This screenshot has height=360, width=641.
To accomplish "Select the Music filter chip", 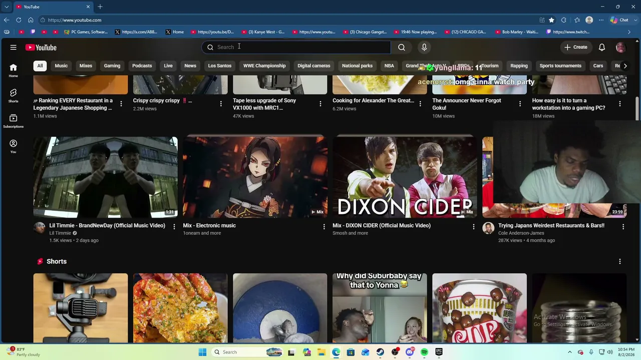I will [x=61, y=65].
